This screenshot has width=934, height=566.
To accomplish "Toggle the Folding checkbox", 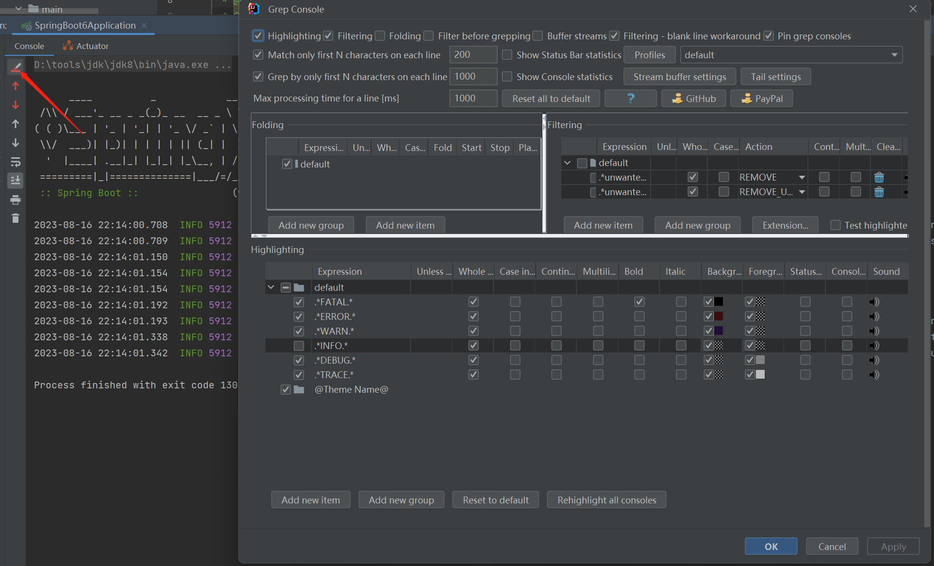I will pyautogui.click(x=380, y=36).
